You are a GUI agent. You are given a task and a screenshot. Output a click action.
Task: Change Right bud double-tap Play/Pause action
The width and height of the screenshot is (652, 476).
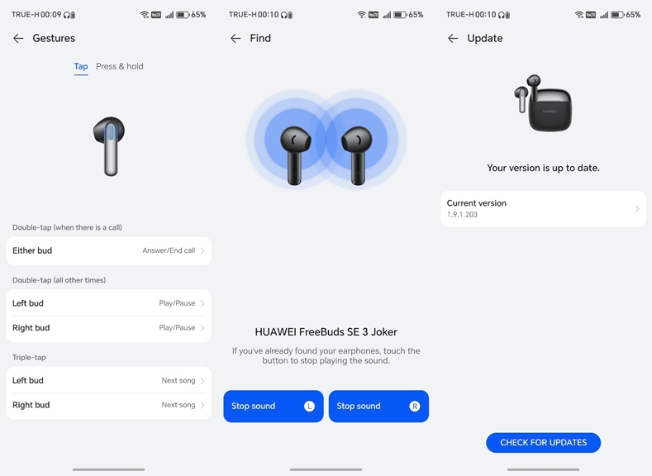[x=109, y=328]
